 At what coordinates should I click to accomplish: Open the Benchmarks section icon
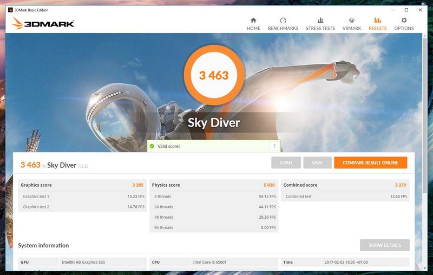click(284, 21)
